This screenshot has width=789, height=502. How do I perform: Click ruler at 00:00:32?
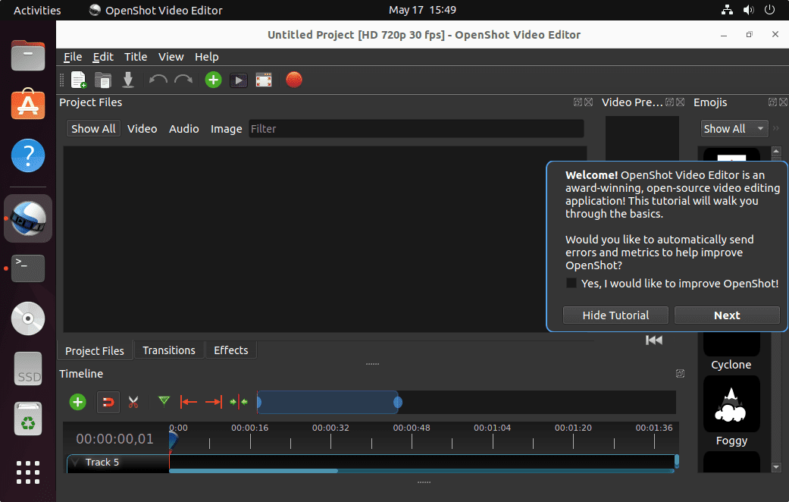pos(330,428)
